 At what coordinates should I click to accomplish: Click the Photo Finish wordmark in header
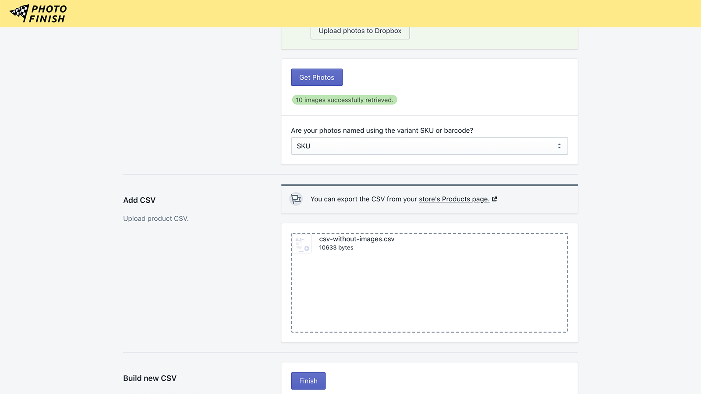point(48,14)
